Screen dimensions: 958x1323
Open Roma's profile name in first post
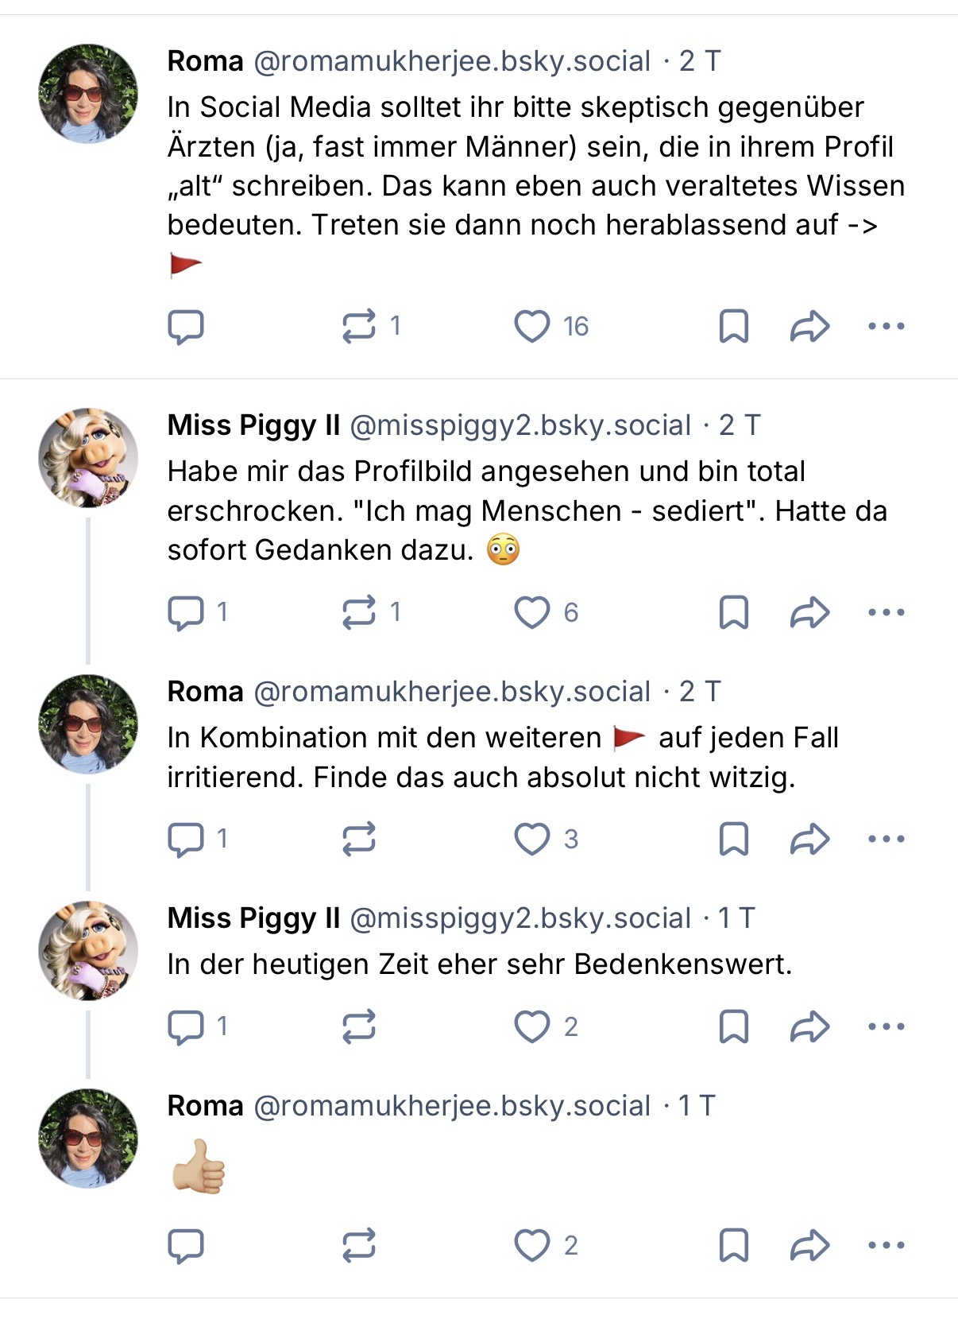[x=205, y=61]
